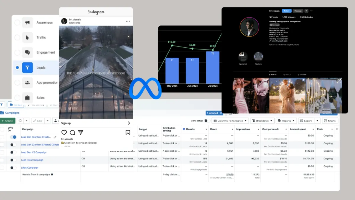
Task: Open the Planterra story highlight
Action: click(258, 57)
